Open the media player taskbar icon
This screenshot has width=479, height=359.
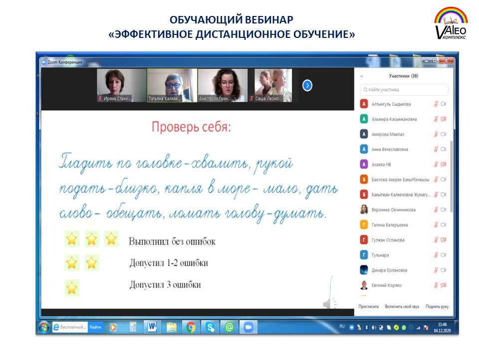(113, 328)
